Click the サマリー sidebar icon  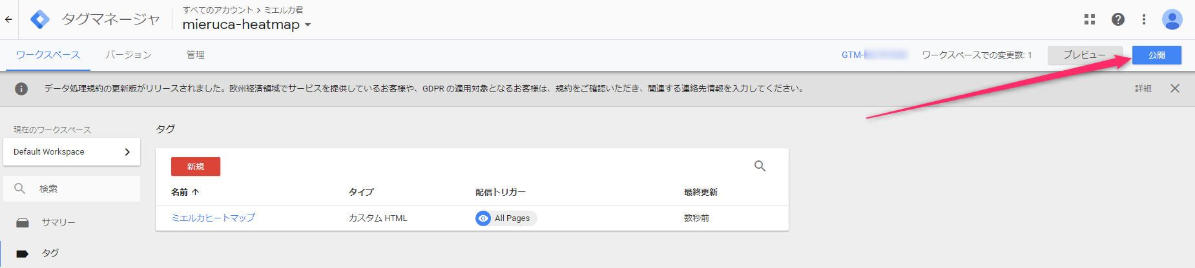23,223
